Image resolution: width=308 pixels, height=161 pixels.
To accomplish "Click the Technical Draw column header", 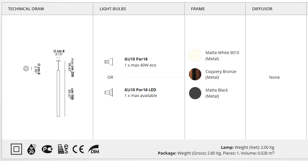I will click(x=26, y=9).
